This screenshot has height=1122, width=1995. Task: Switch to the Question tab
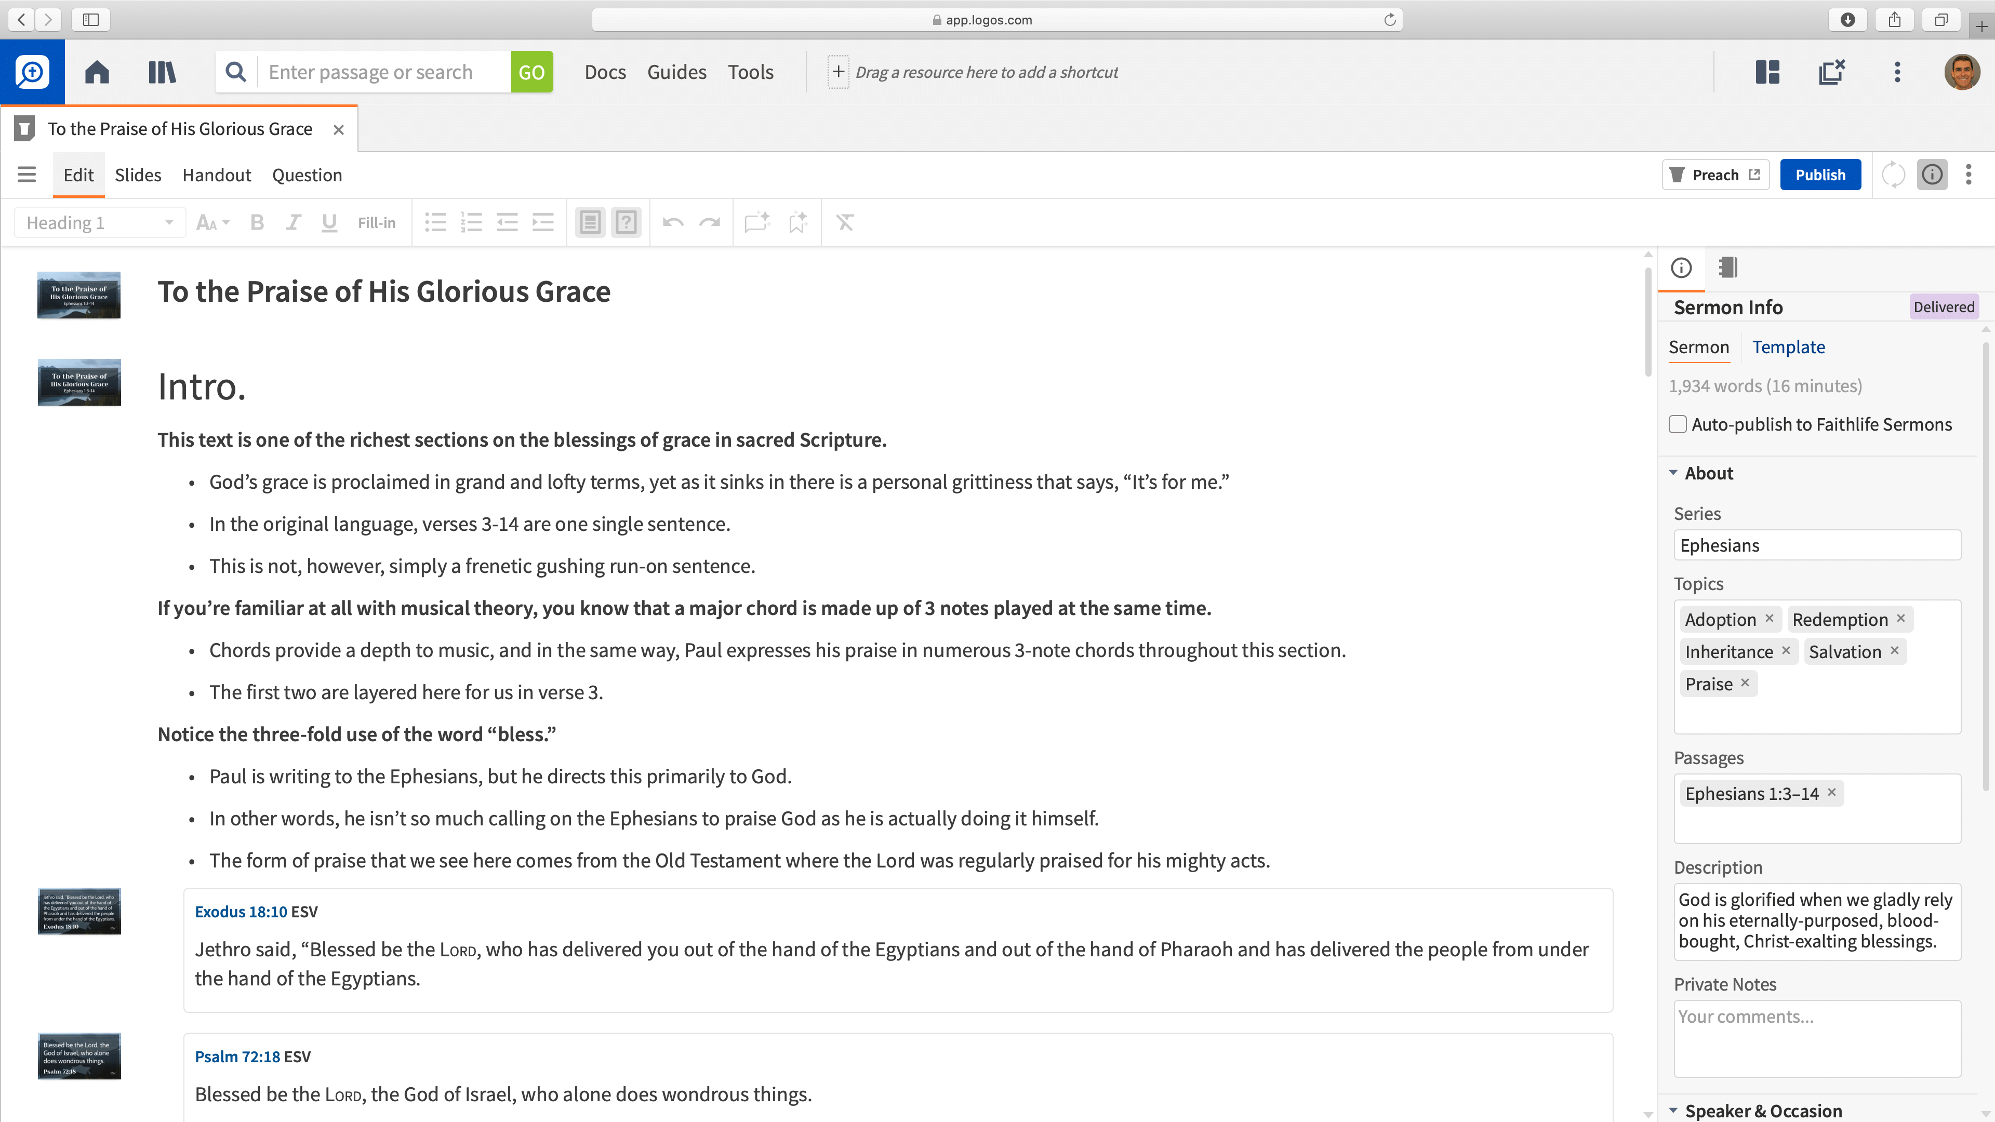(x=307, y=175)
